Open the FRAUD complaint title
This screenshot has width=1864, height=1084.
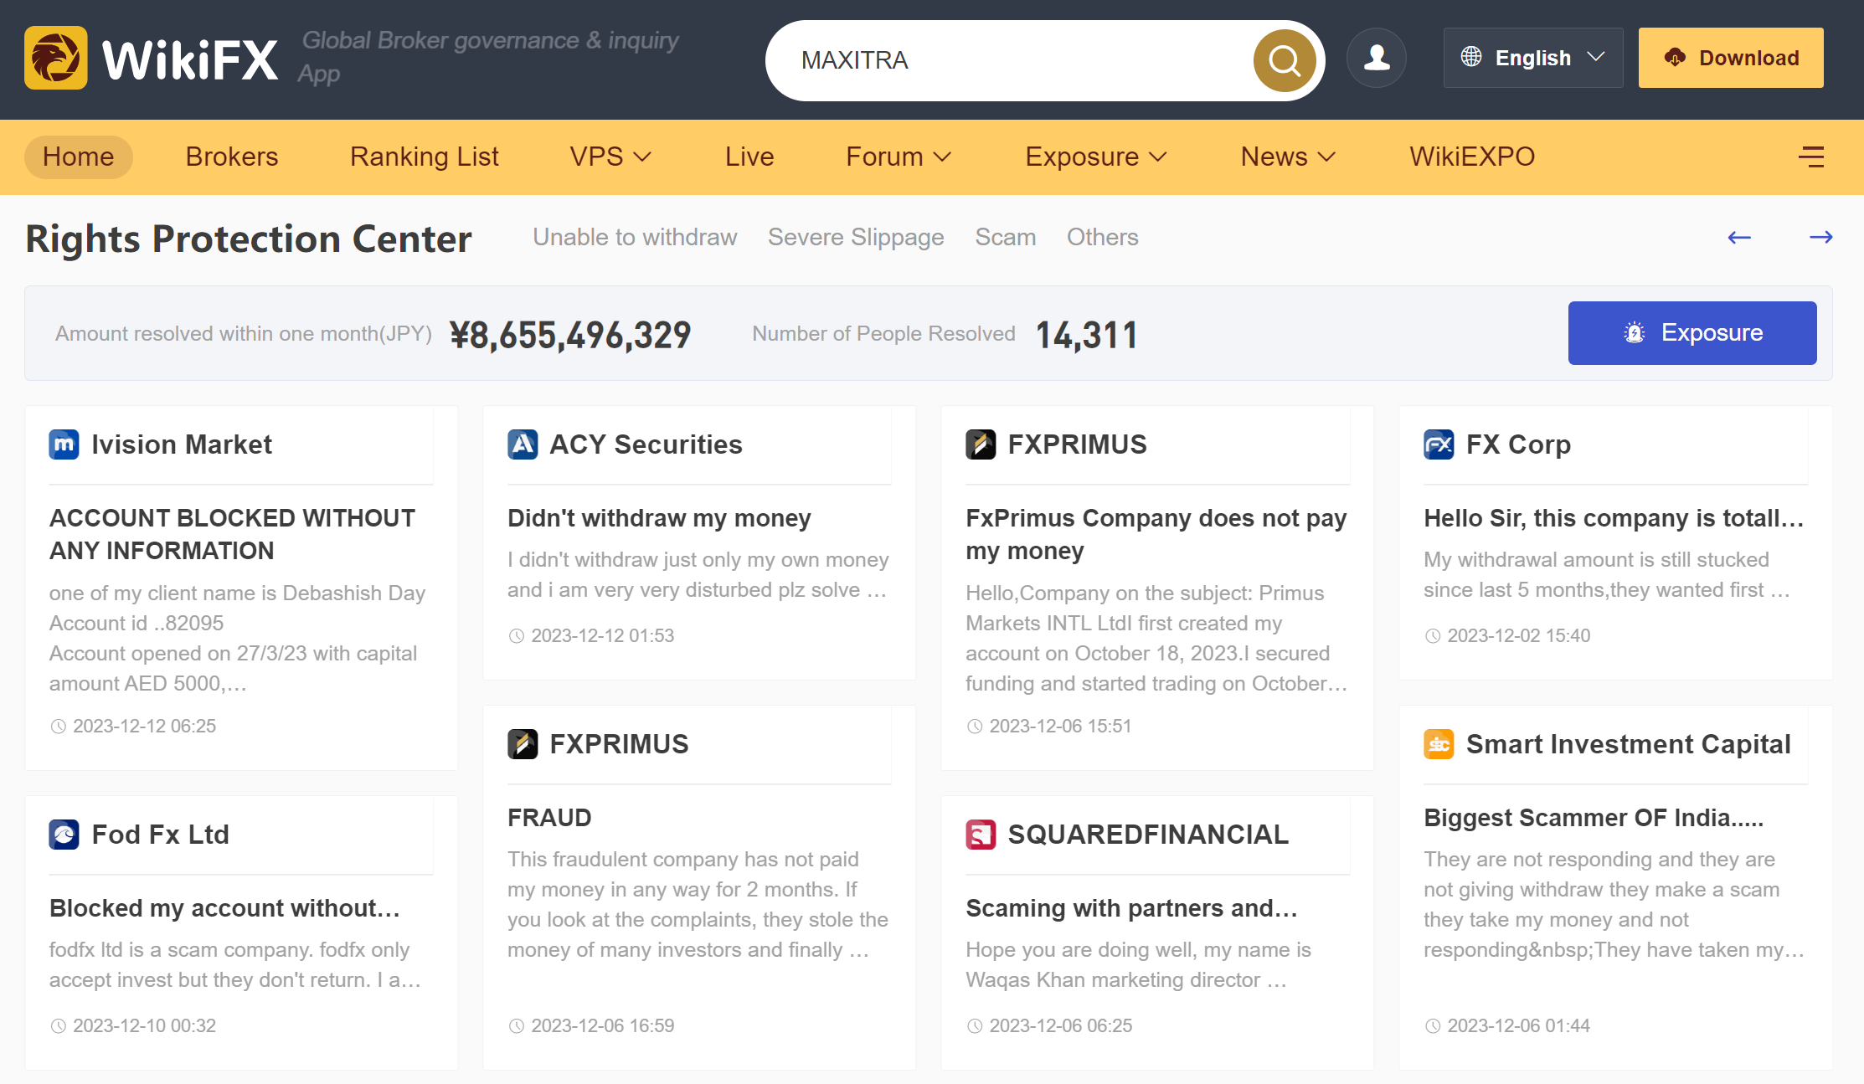pos(549,818)
